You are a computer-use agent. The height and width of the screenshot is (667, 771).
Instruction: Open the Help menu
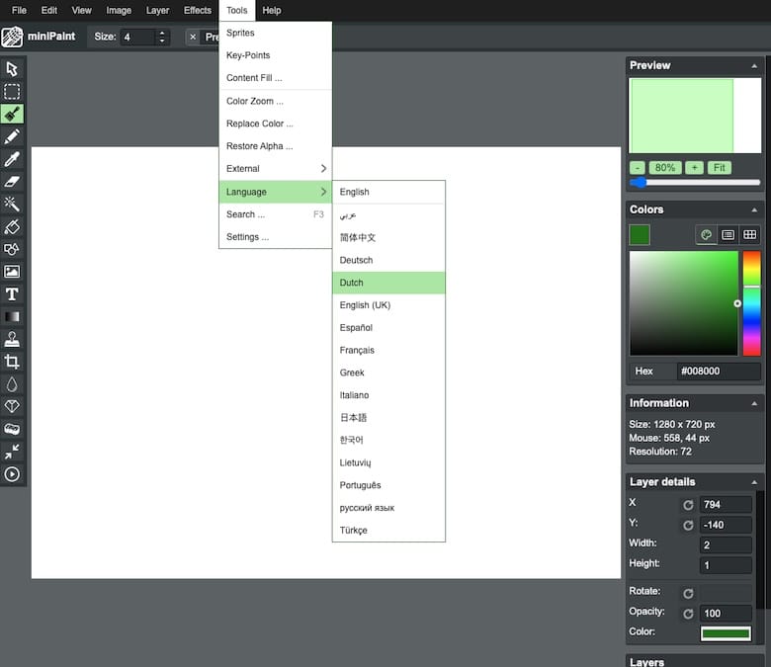[x=272, y=10]
